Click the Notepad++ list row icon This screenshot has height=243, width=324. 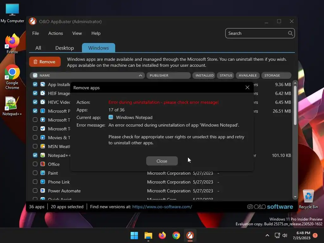[x=43, y=155]
